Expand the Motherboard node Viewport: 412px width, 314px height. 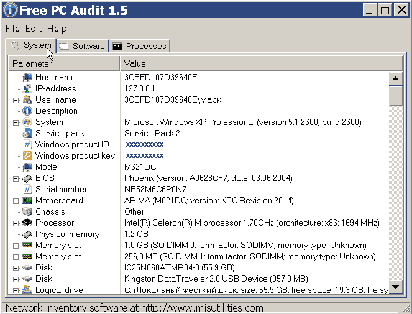coord(16,201)
